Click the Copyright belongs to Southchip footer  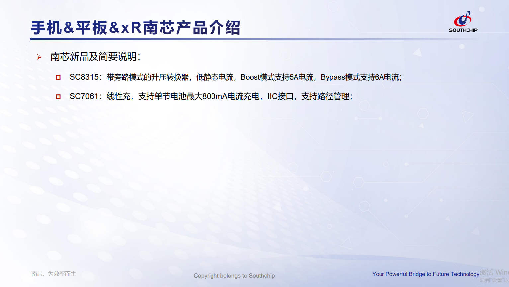tap(234, 276)
